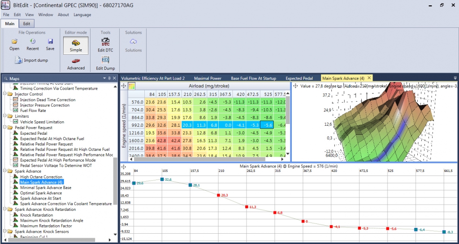The height and width of the screenshot is (244, 459).
Task: Select the Knock Retardation map
Action: pyautogui.click(x=37, y=215)
